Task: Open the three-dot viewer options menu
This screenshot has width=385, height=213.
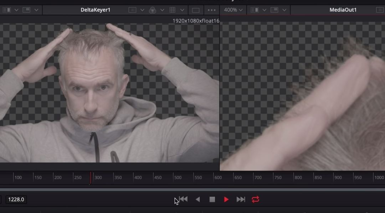Action: pos(211,10)
